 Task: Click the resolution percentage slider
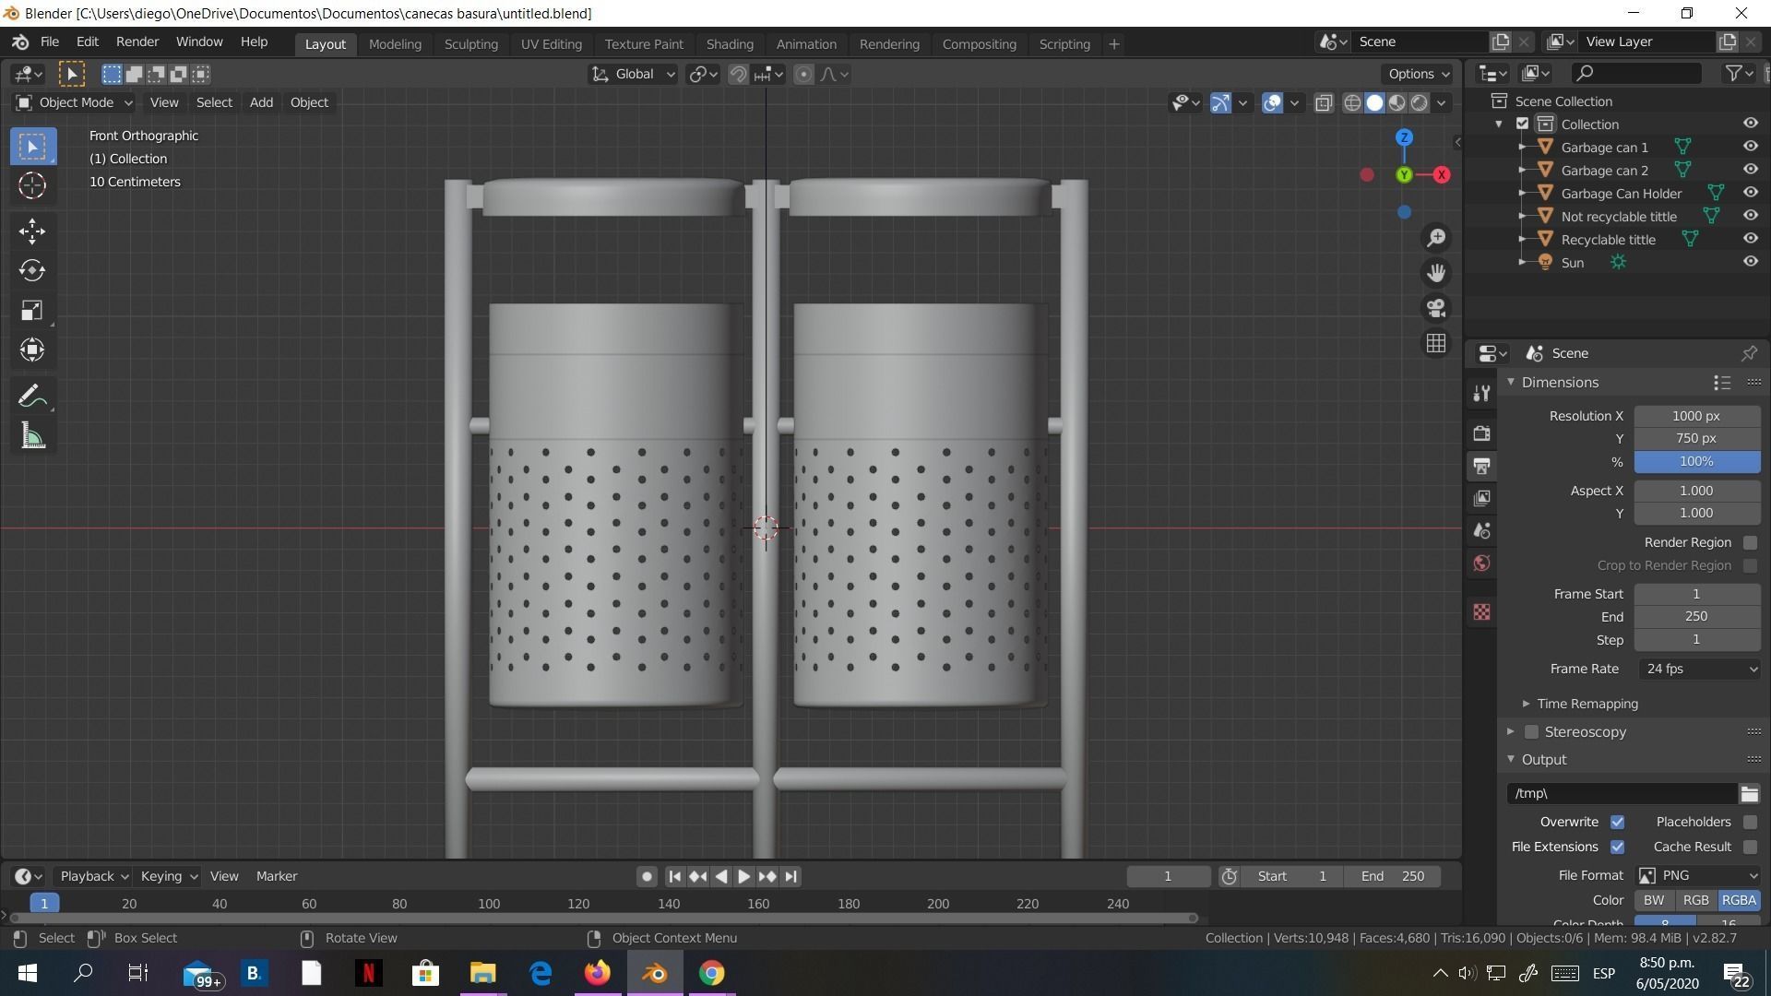1695,461
